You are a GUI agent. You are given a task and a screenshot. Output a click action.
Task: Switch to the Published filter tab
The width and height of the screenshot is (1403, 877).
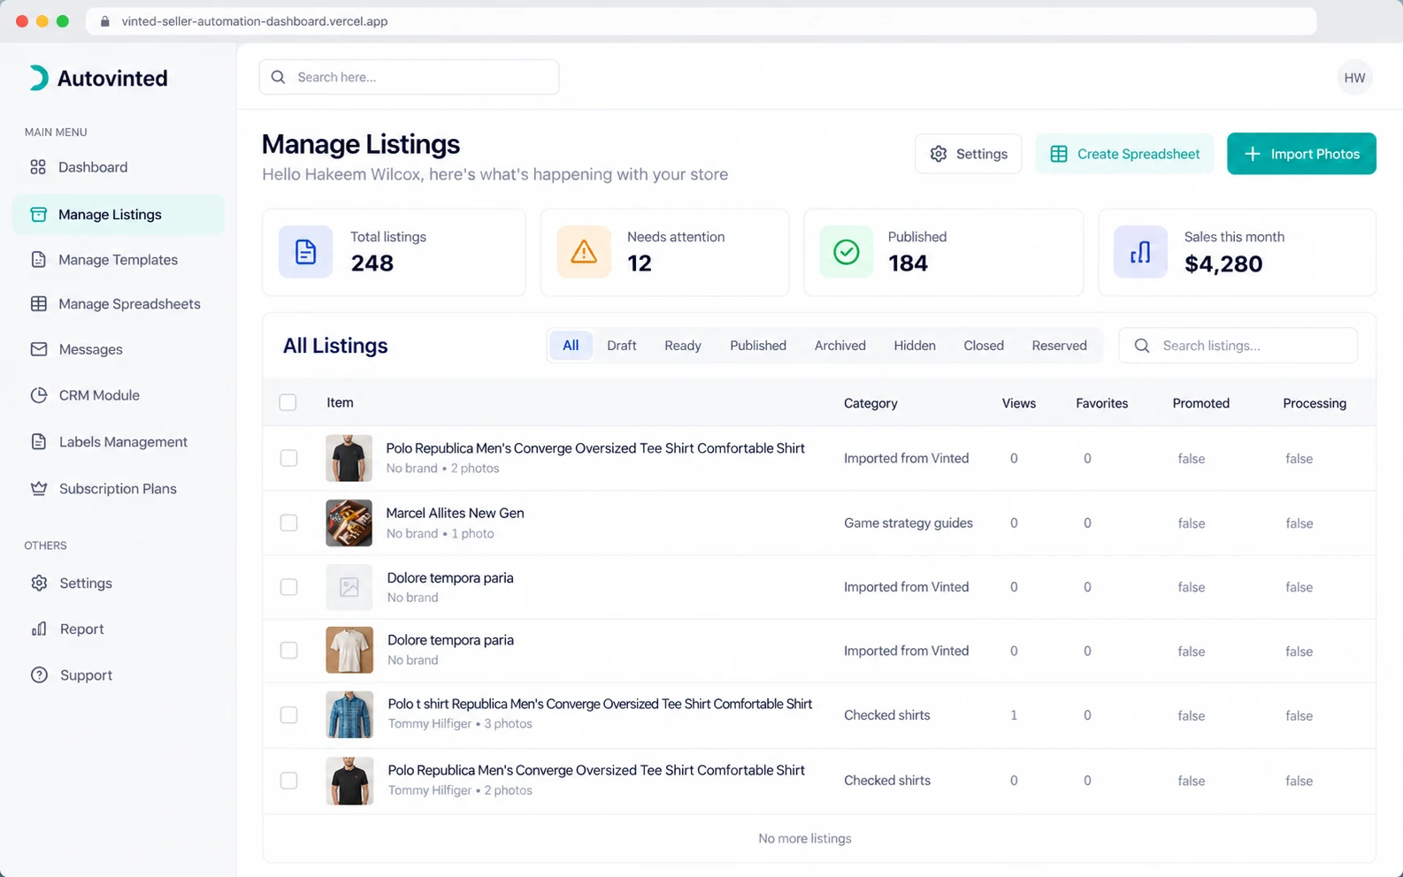click(758, 346)
